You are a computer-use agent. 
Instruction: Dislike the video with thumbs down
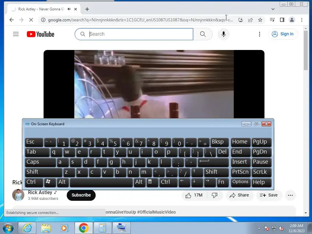(x=214, y=195)
